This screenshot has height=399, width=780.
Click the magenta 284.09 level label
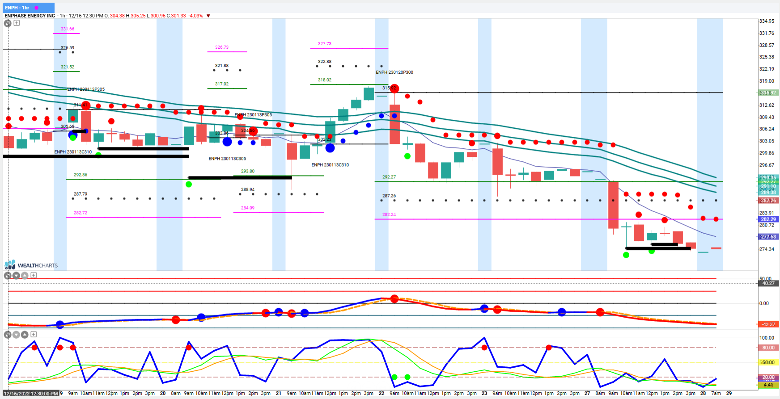248,208
